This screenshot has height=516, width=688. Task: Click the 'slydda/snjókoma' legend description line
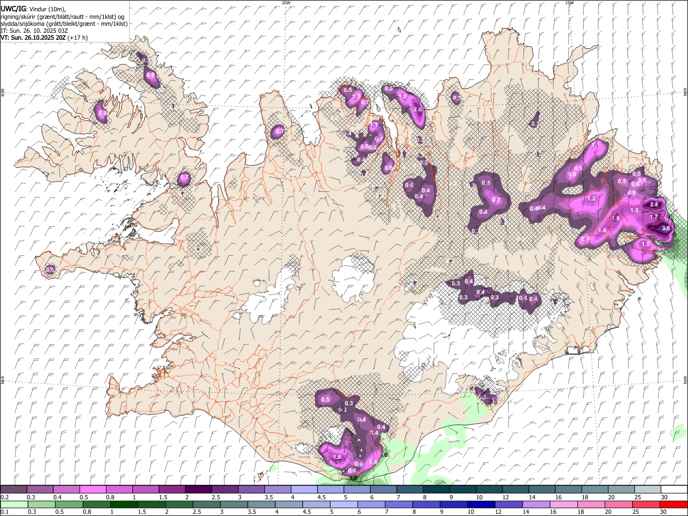pyautogui.click(x=64, y=24)
